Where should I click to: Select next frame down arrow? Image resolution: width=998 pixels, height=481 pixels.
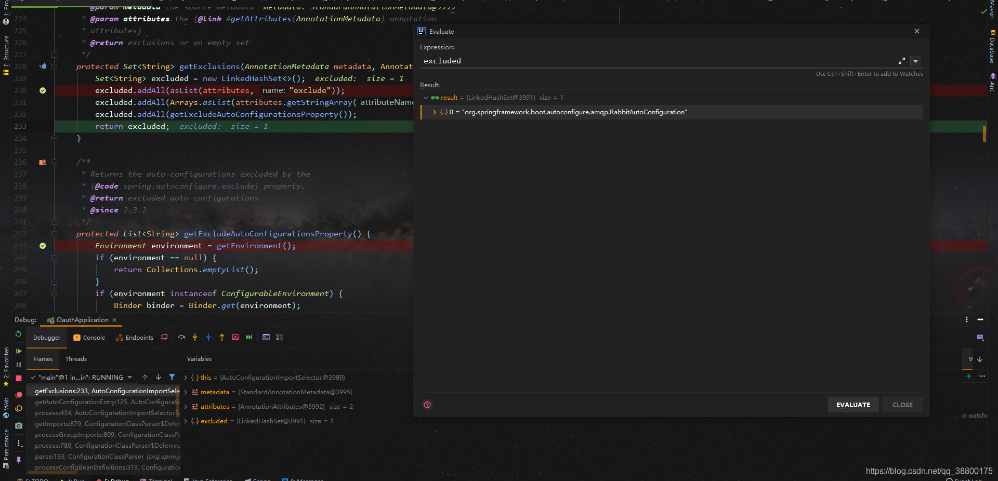tap(159, 377)
